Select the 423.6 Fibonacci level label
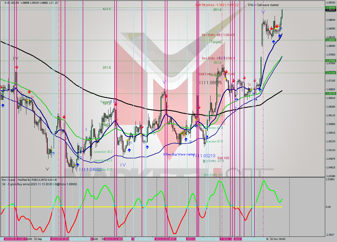 click(x=107, y=9)
